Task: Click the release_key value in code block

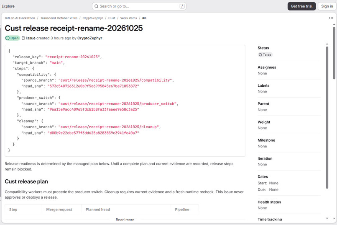Action: coord(73,57)
